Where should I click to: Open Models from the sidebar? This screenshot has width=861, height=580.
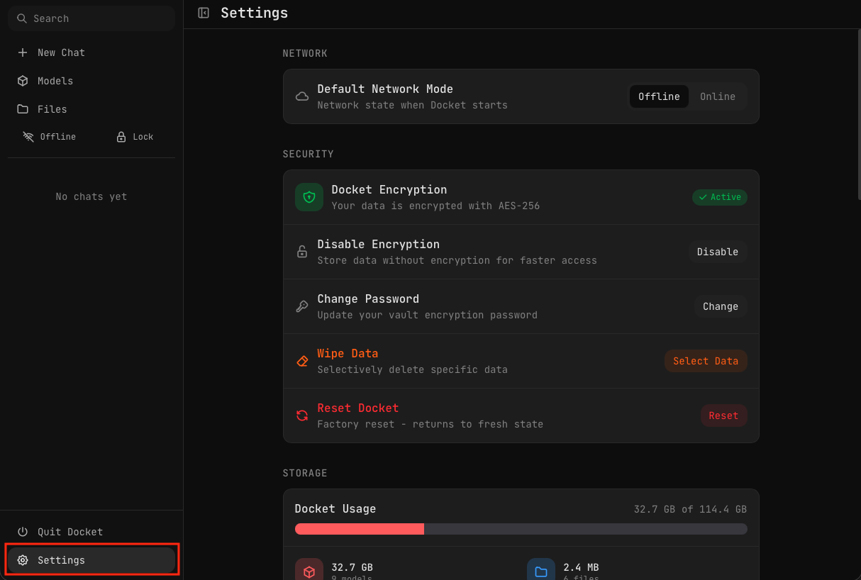[x=55, y=81]
